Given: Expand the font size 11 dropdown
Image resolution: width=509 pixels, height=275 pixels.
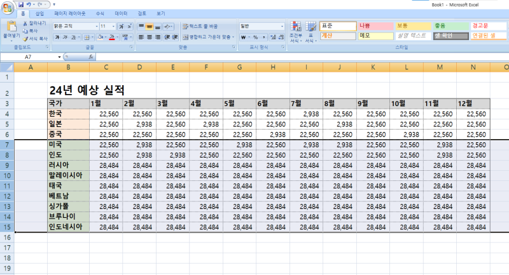Looking at the screenshot, I should click(113, 26).
